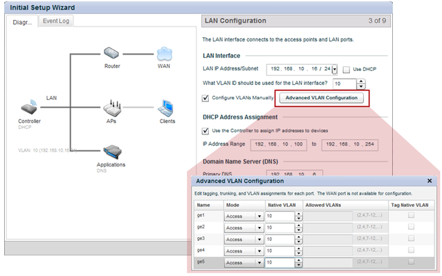Check Tag Native VLAN for ge4
Screen dimensions: 442x276
(411, 250)
